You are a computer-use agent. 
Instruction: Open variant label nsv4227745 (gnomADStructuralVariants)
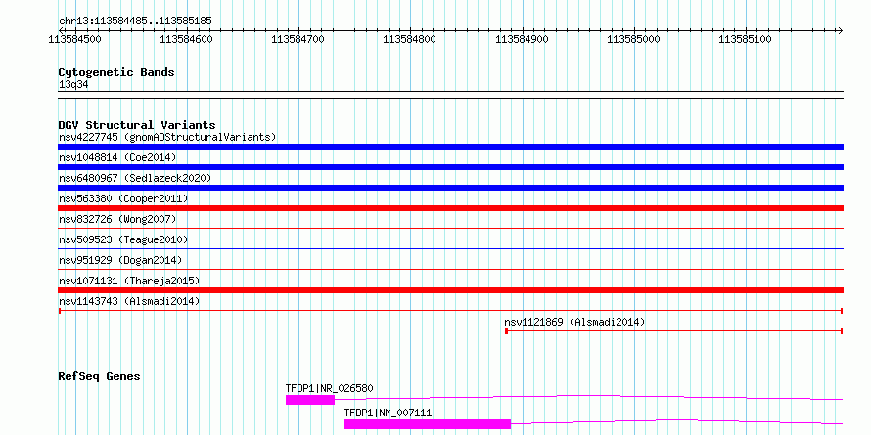(167, 137)
